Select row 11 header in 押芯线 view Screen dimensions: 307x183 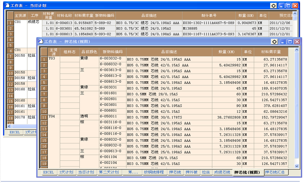point(44,117)
